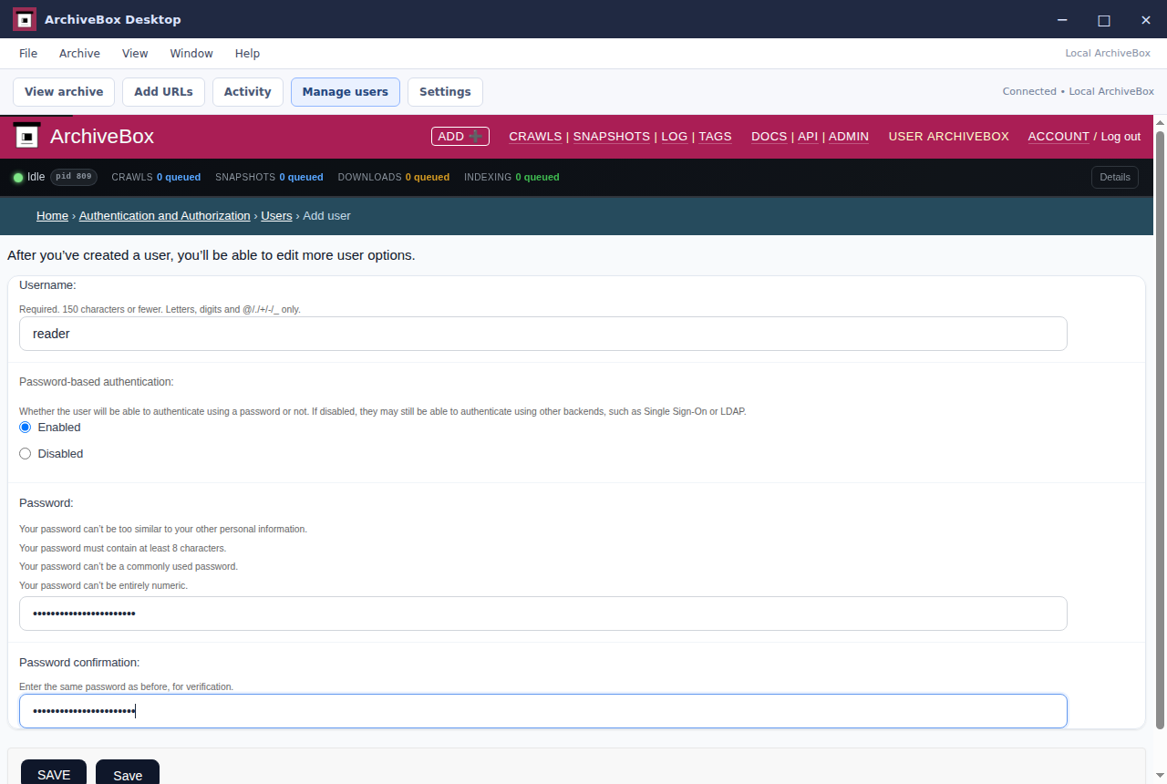This screenshot has width=1167, height=784.
Task: Switch to View archive tab
Action: point(64,92)
